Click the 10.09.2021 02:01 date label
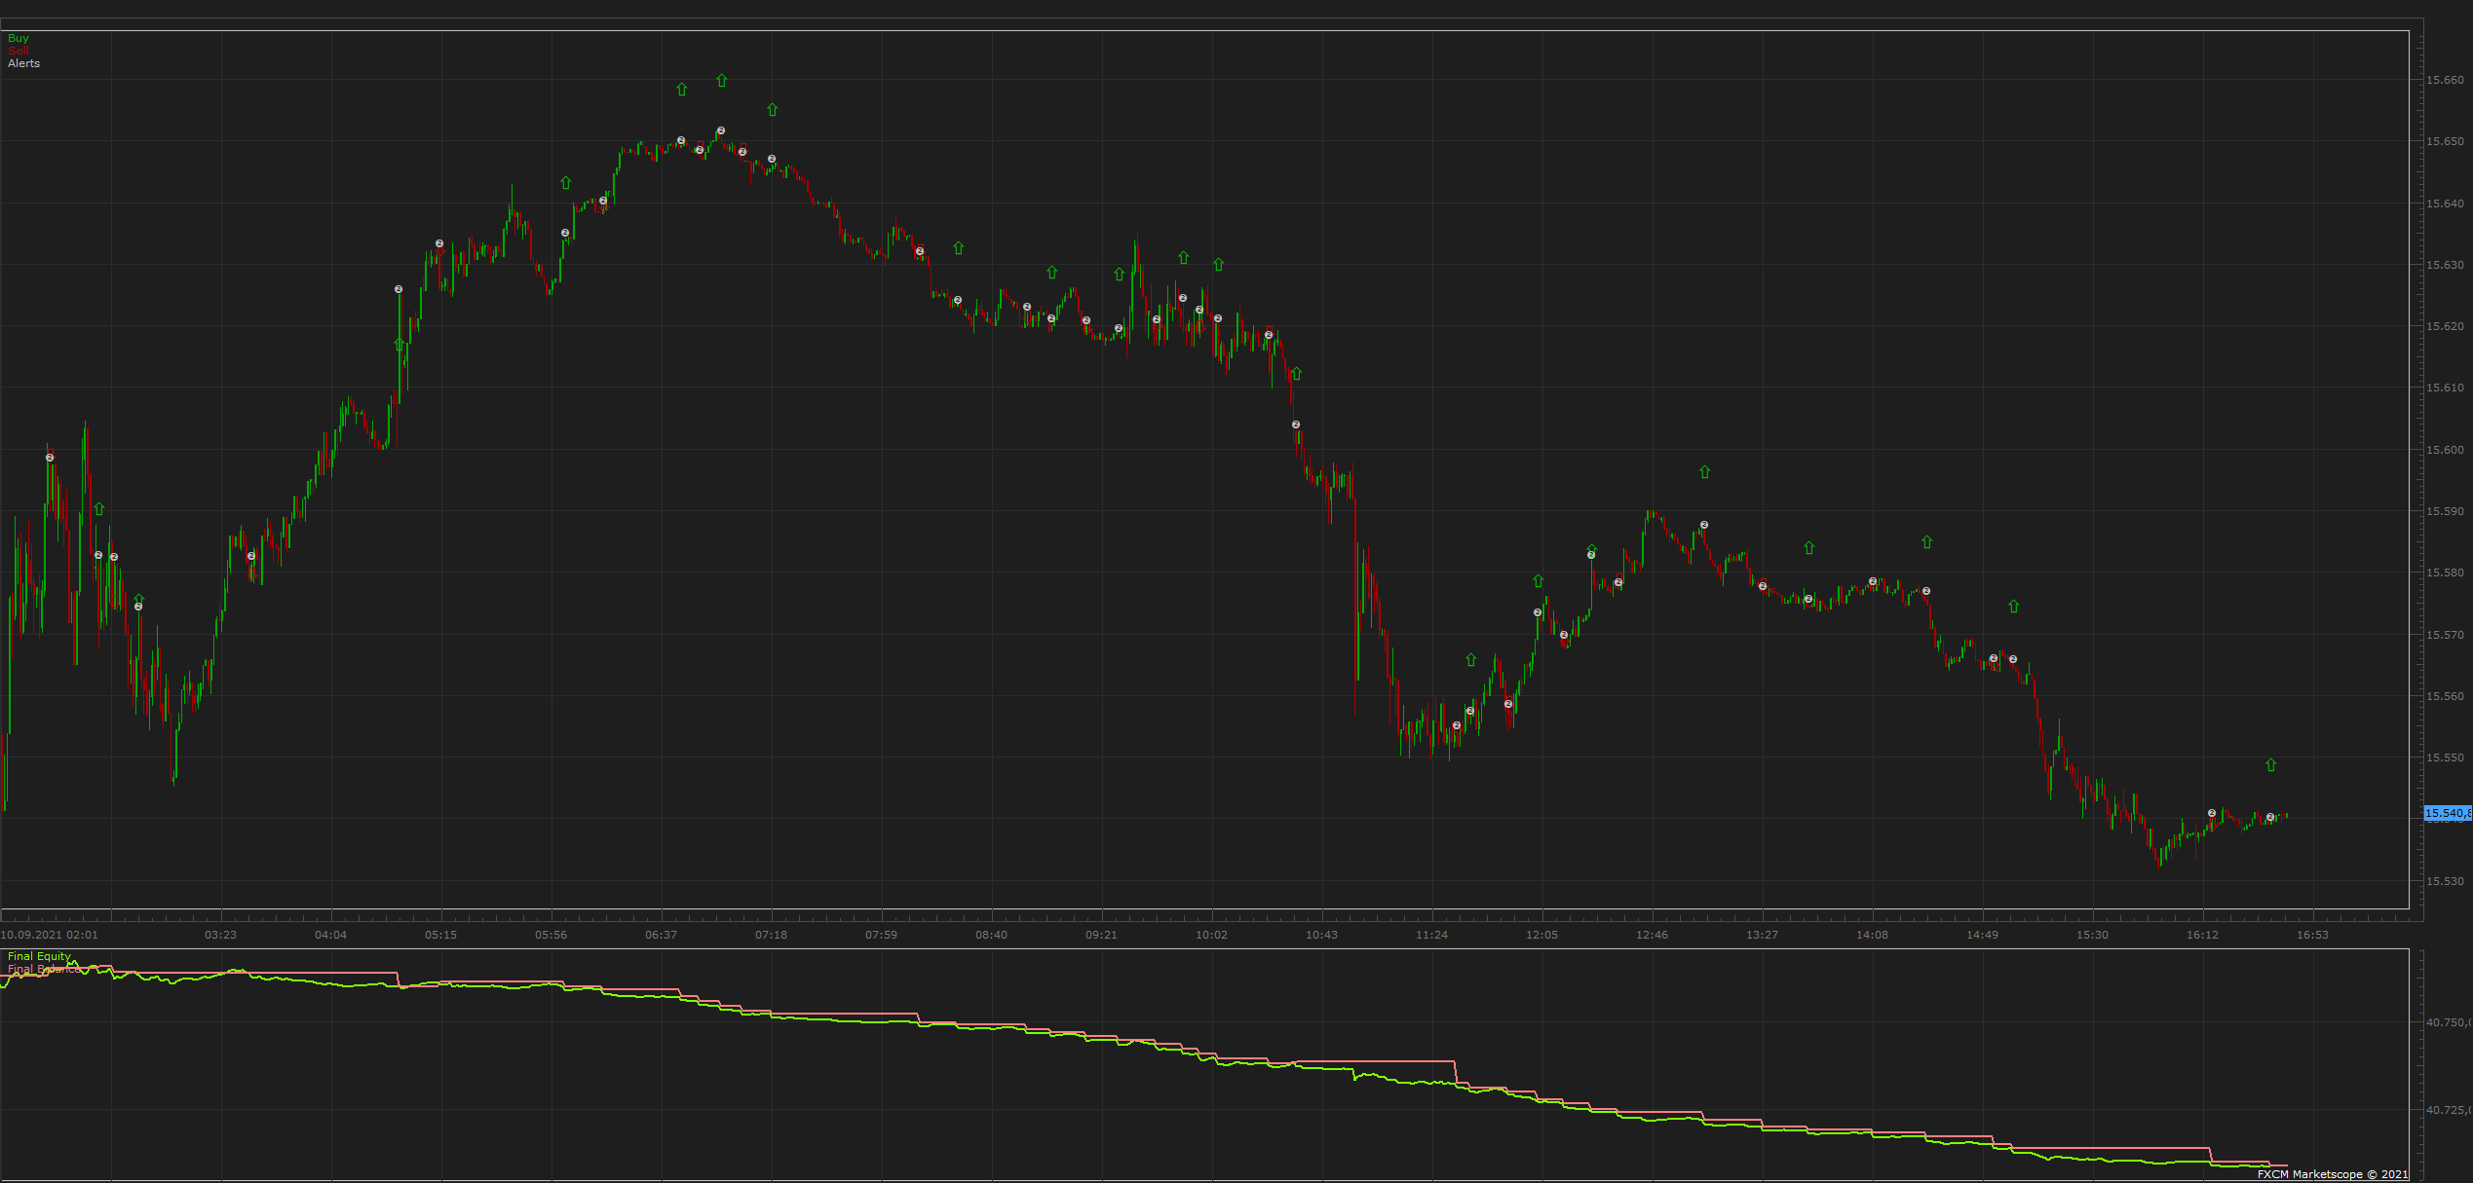2473x1183 pixels. tap(49, 935)
